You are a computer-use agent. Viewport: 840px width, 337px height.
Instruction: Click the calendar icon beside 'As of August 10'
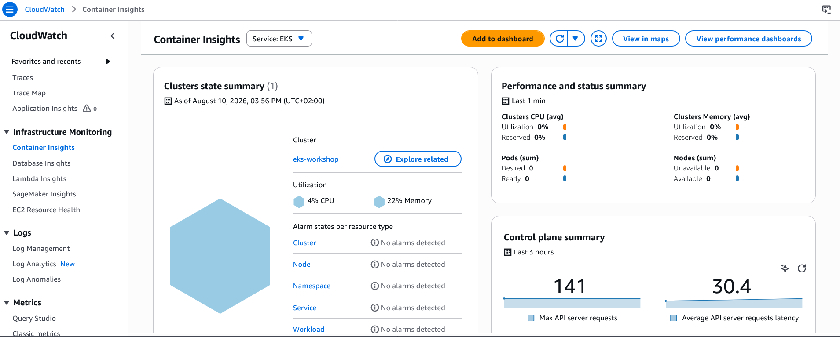[168, 101]
